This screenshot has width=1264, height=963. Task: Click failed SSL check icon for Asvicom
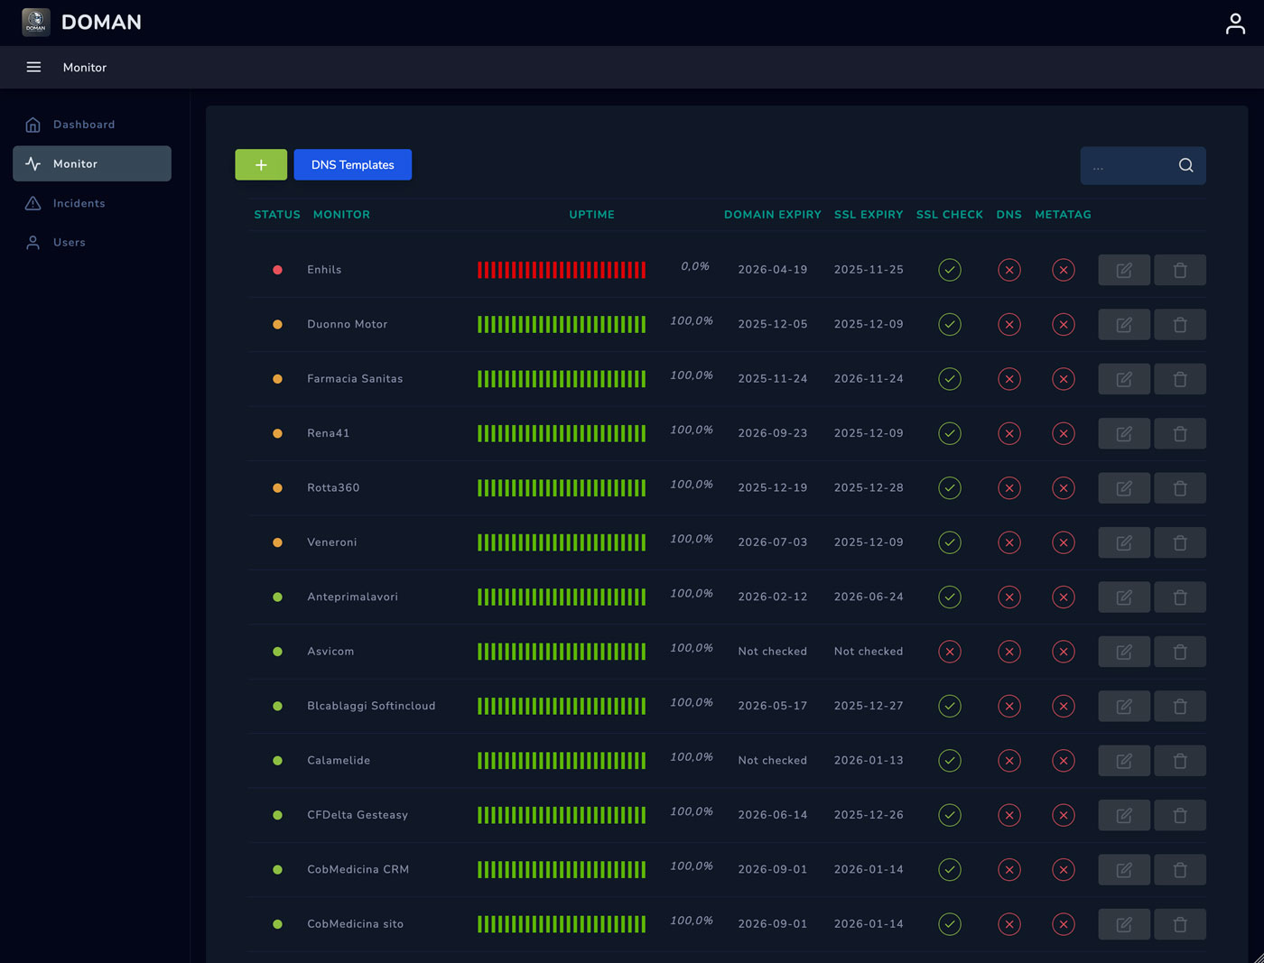(949, 652)
